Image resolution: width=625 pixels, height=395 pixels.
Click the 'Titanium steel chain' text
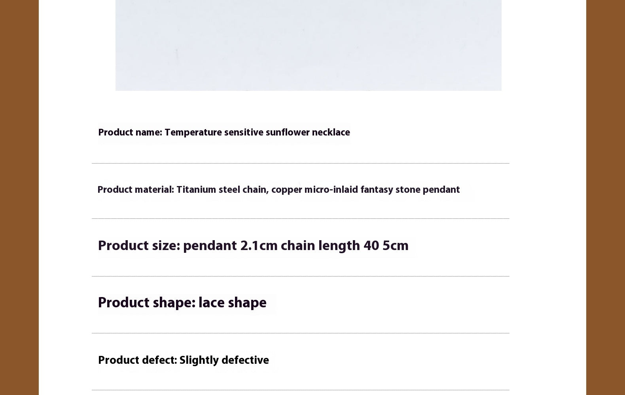coord(221,190)
